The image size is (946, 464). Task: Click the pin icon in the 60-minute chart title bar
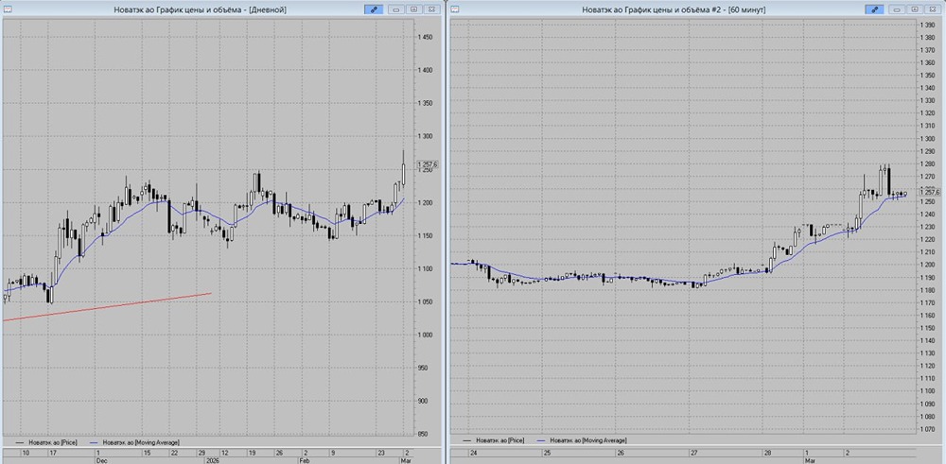(x=875, y=9)
